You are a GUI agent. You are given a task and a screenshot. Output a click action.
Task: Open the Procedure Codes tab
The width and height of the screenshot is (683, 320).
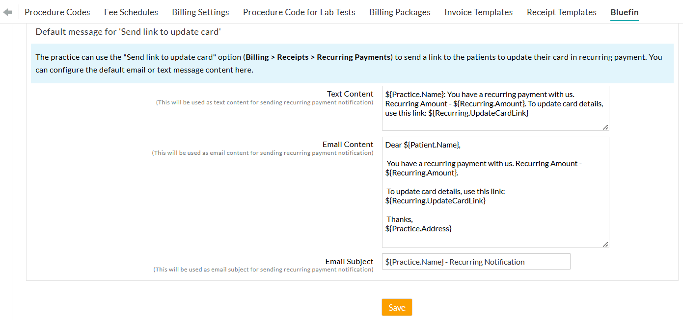click(57, 12)
